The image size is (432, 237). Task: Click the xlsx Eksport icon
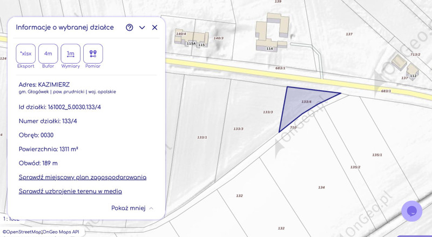point(25,53)
